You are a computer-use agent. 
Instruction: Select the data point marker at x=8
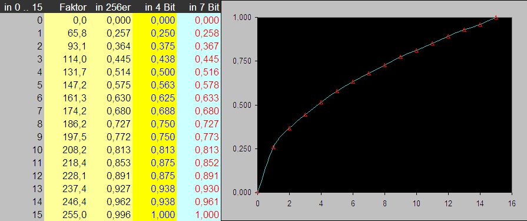[x=385, y=65]
